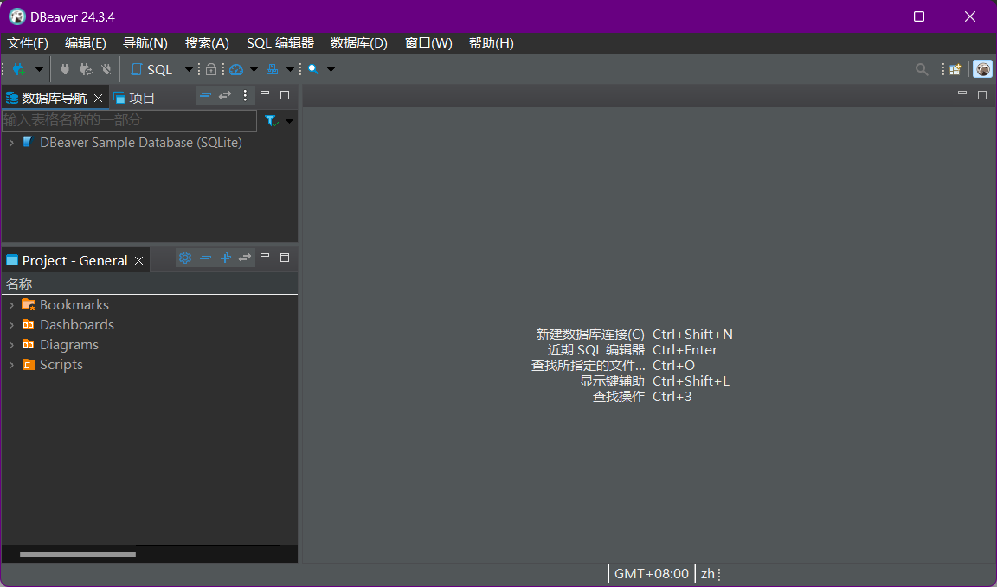Click the 名称 column header

point(19,284)
